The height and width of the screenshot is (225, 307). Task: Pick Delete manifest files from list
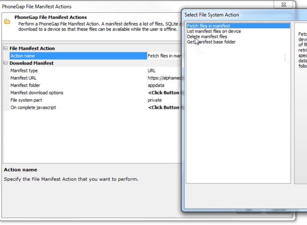(207, 37)
